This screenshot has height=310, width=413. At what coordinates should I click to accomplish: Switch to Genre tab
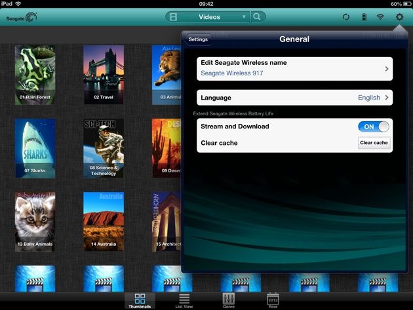229,301
